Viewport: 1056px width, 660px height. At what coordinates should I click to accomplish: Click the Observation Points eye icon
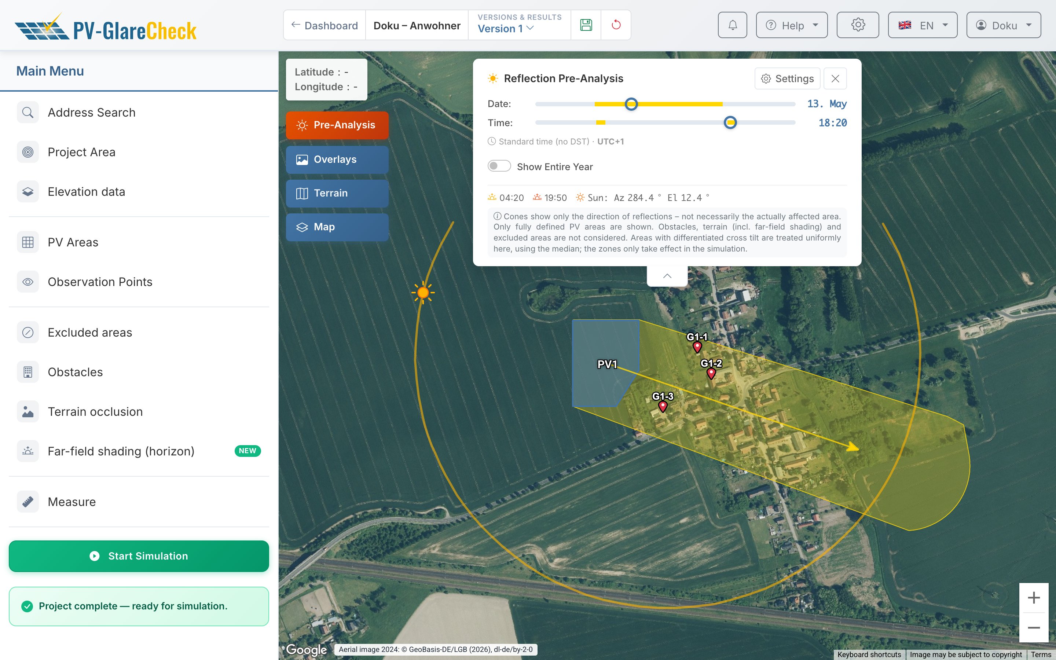coord(27,282)
